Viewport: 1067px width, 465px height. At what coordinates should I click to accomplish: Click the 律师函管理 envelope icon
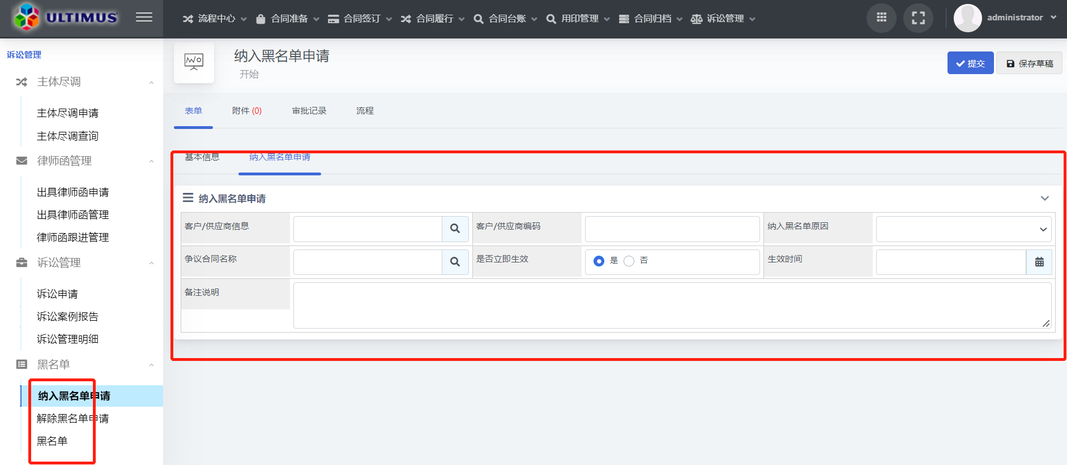[x=22, y=161]
